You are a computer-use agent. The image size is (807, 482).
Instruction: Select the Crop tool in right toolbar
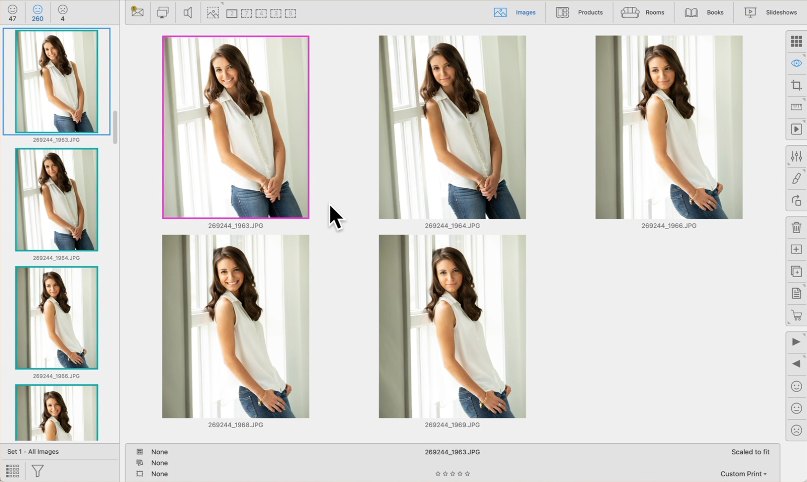pos(796,85)
